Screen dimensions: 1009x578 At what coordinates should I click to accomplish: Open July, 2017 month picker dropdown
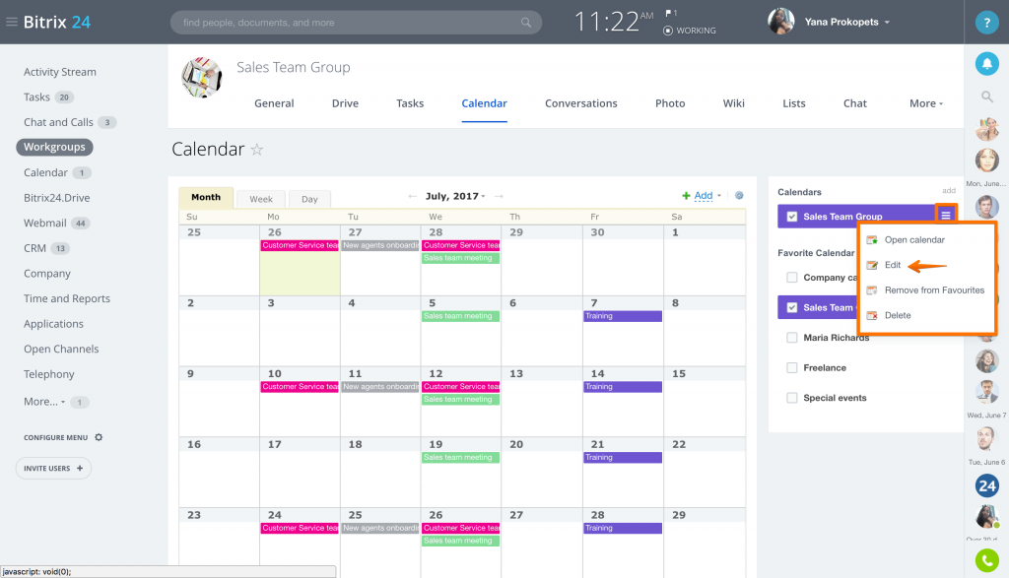coord(455,196)
